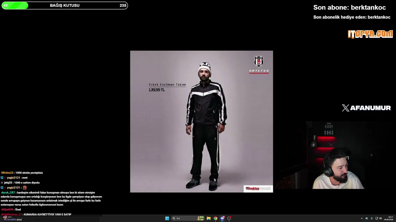This screenshot has height=222, width=396.
Task: Click the Beşiktaş crest logo in the image
Action: tap(259, 61)
